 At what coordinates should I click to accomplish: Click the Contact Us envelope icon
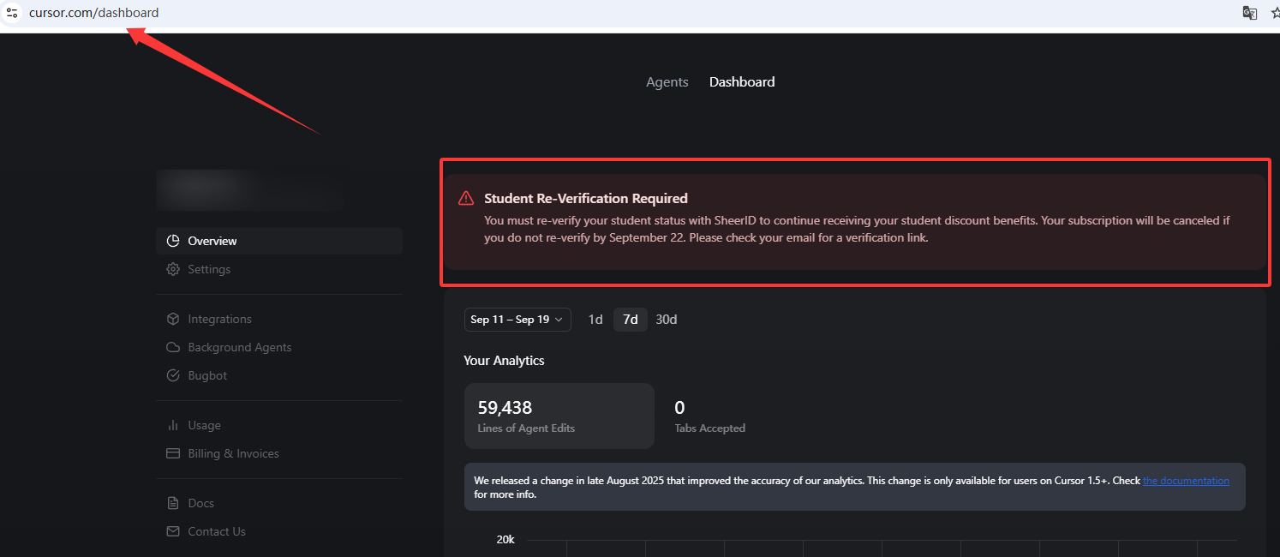[x=172, y=531]
